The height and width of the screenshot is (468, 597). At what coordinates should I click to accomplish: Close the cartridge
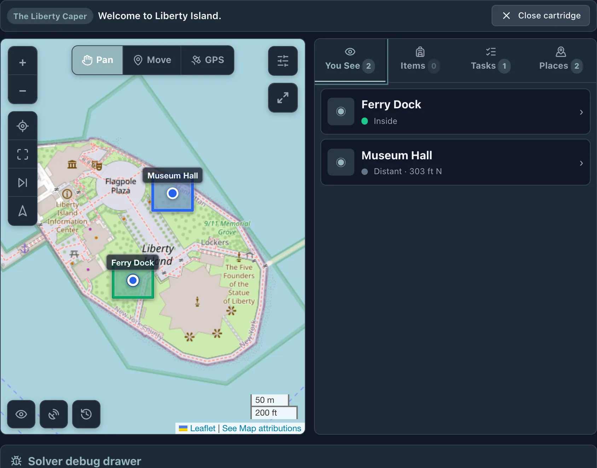tap(541, 16)
